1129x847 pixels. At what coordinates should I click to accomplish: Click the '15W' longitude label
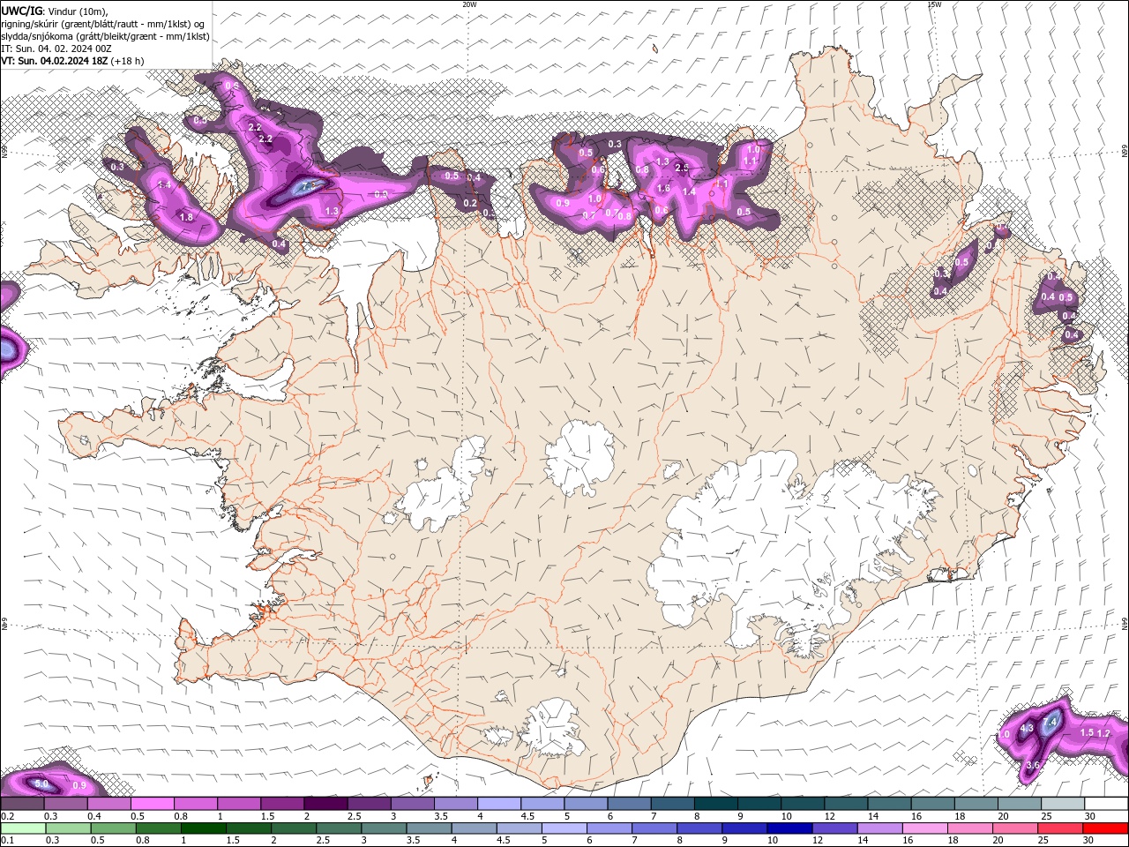pyautogui.click(x=934, y=4)
